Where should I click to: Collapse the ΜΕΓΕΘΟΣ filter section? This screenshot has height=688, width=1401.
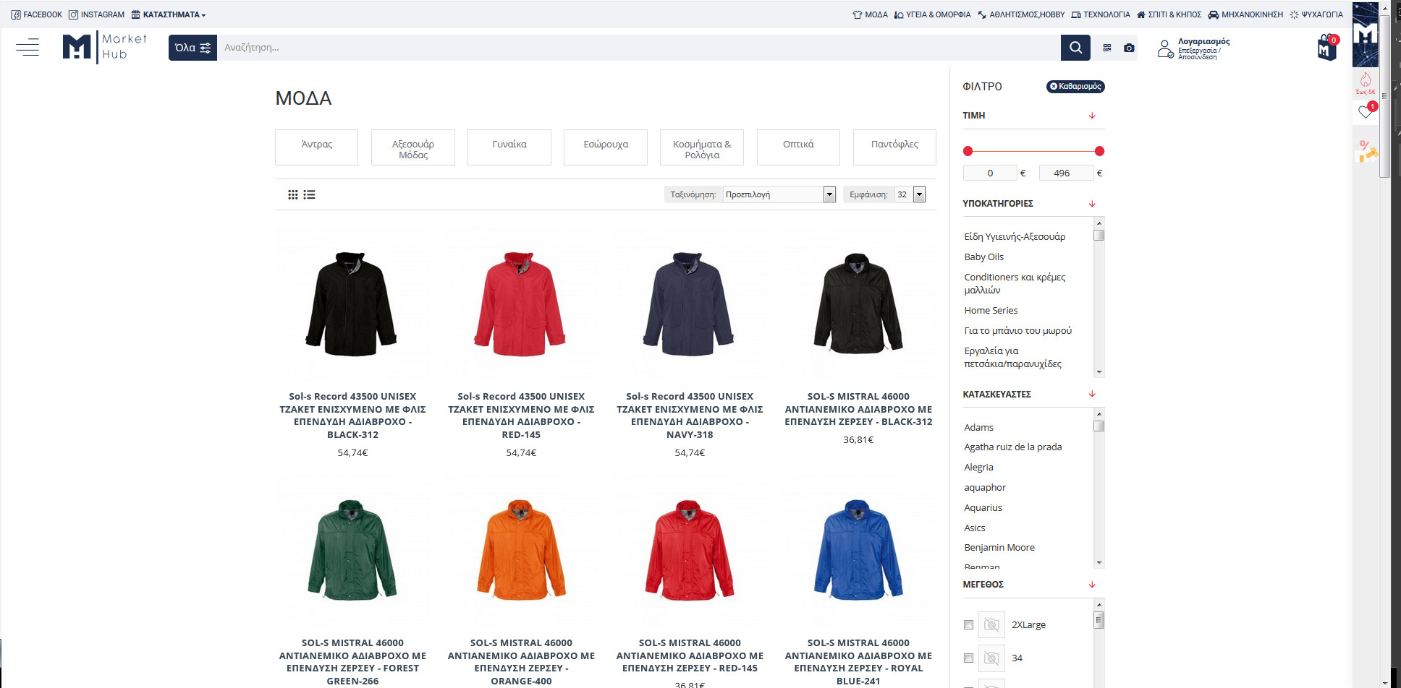(x=1092, y=585)
